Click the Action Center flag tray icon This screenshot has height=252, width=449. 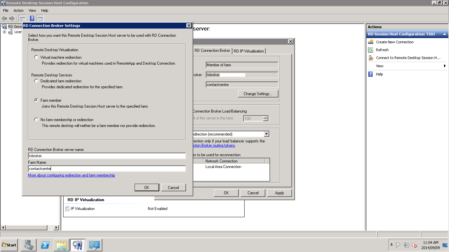398,245
